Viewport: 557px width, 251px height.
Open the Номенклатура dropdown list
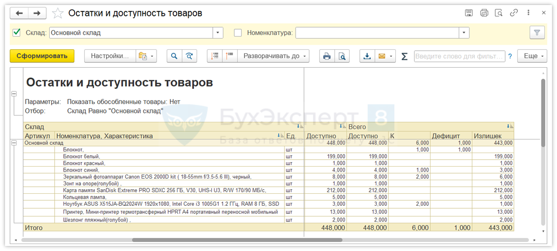point(464,33)
